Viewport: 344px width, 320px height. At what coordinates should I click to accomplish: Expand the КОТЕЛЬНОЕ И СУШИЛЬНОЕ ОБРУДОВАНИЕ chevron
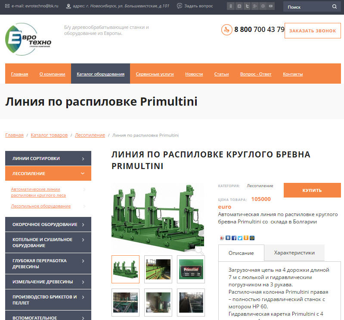83,240
